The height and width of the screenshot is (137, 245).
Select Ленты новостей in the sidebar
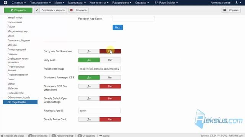pyautogui.click(x=17, y=49)
